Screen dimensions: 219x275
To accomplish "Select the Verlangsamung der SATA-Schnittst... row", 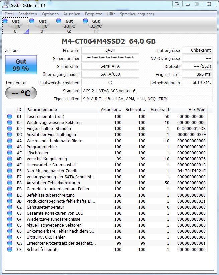I will click(106, 177).
